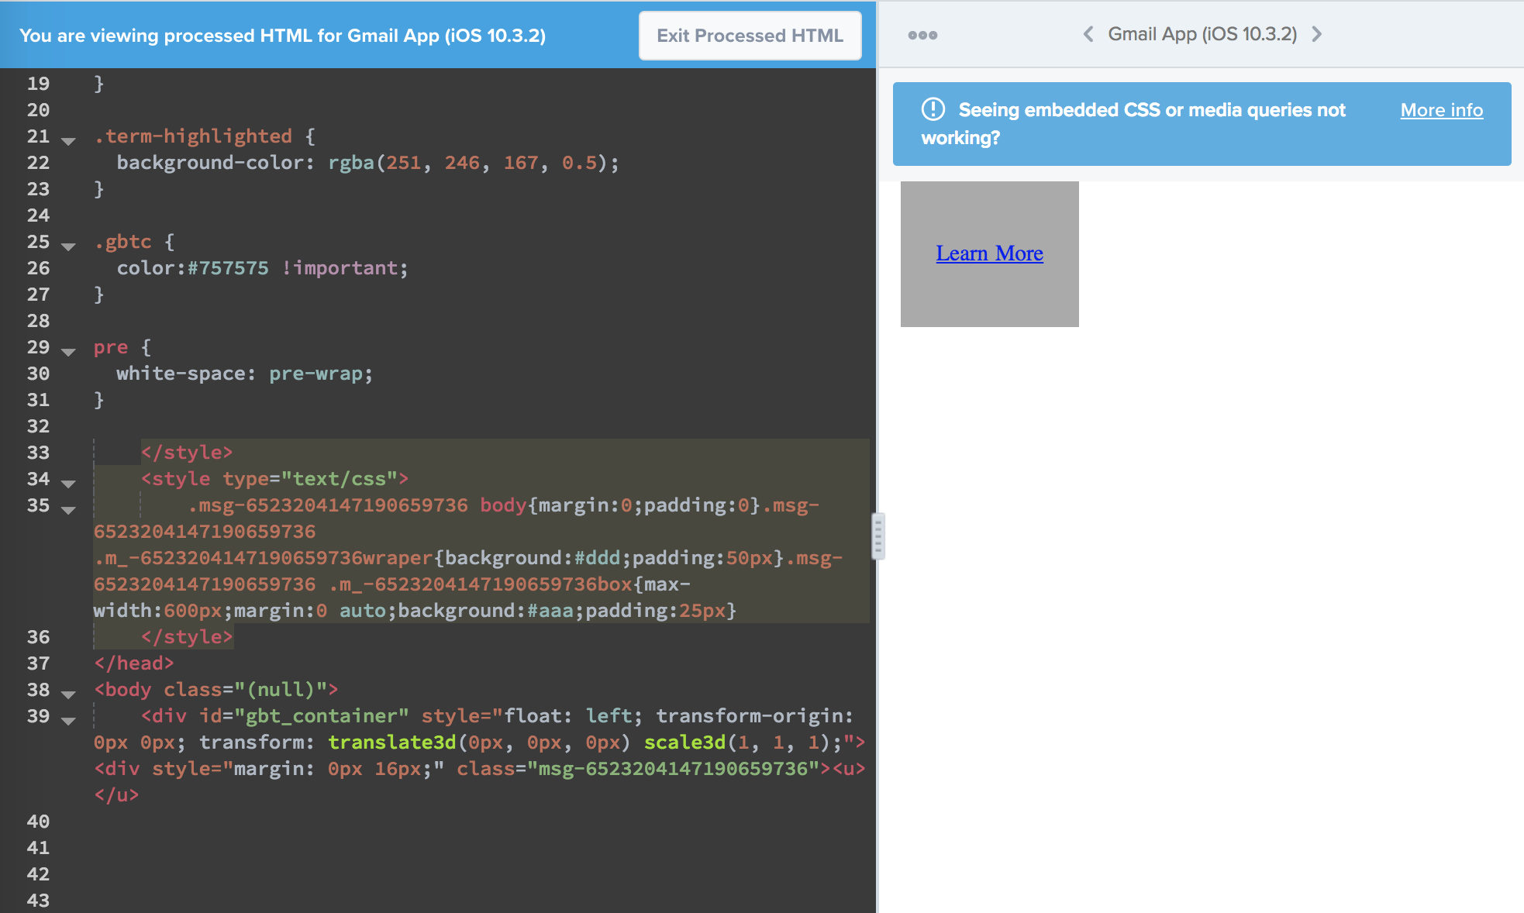Collapse the style tag at line 34
The height and width of the screenshot is (913, 1524).
click(68, 484)
